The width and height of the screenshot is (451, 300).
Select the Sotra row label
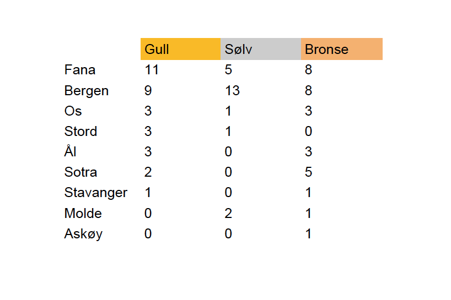pyautogui.click(x=81, y=172)
